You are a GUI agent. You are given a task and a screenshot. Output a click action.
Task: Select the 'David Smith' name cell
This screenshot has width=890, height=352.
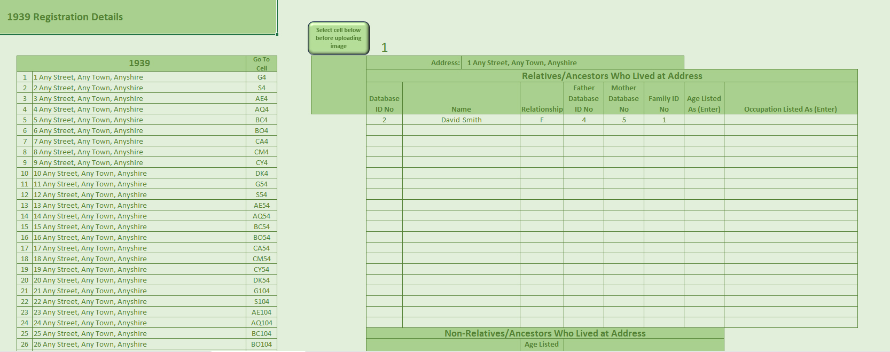click(461, 120)
